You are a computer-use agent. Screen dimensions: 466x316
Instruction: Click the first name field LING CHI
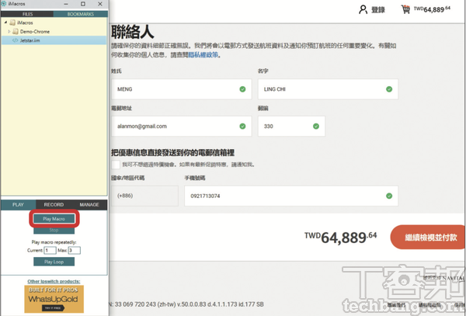(x=328, y=89)
